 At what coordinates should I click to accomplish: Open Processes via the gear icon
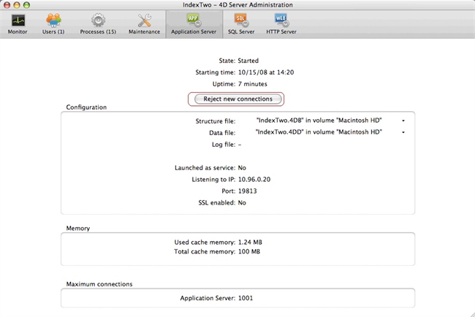(x=98, y=20)
